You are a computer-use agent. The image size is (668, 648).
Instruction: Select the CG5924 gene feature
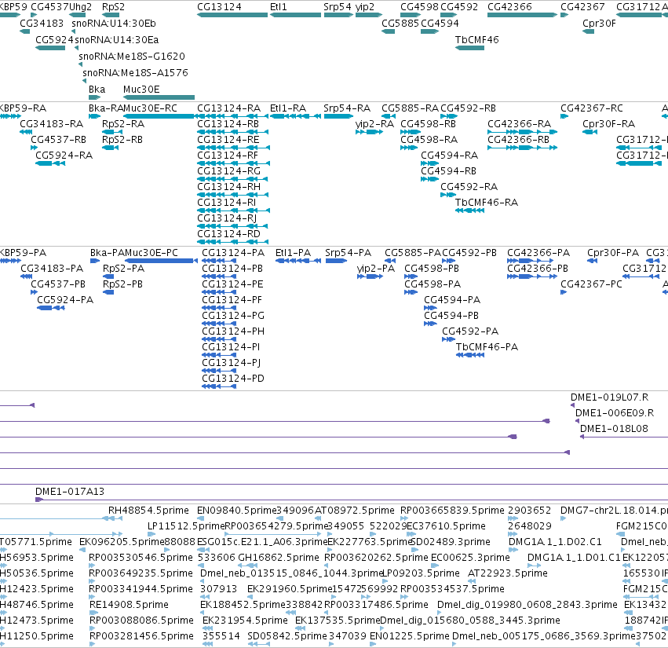coord(50,48)
